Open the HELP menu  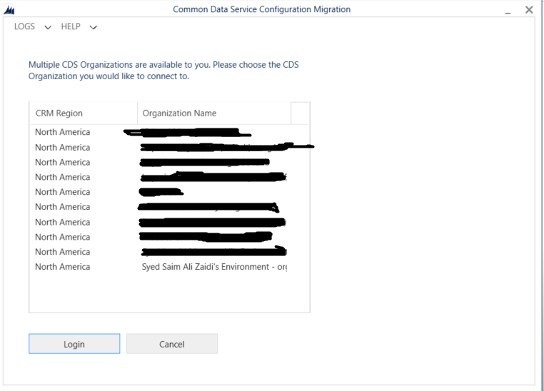coord(70,26)
